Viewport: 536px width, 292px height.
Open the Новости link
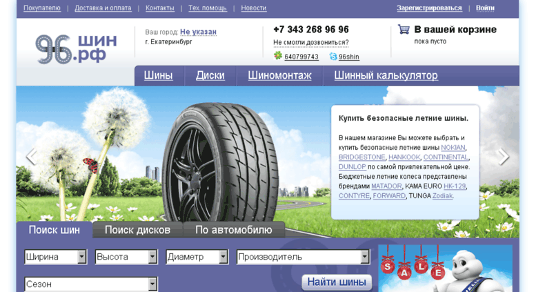click(254, 8)
